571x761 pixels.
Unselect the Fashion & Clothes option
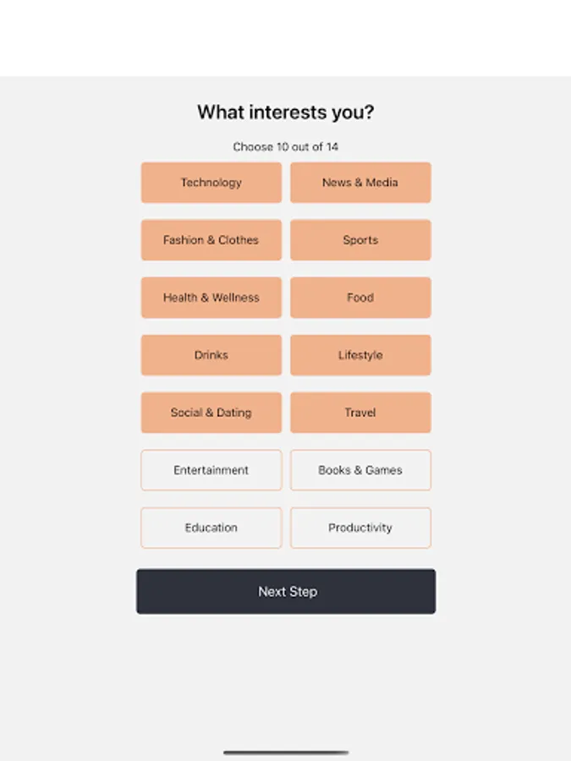click(x=211, y=240)
